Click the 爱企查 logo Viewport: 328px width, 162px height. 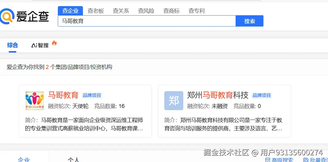pos(24,17)
